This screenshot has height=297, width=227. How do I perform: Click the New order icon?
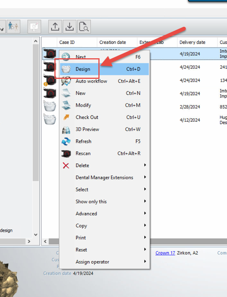pos(66,93)
